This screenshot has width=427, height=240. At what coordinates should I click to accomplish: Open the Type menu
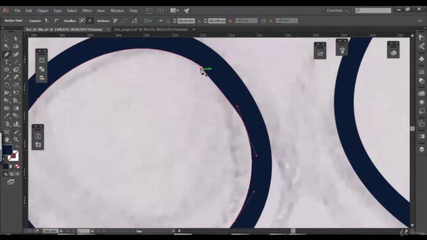[57, 11]
